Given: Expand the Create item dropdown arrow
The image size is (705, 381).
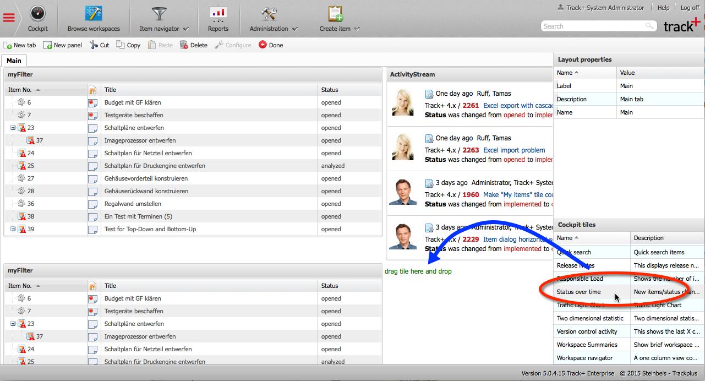Looking at the screenshot, I should coord(357,29).
